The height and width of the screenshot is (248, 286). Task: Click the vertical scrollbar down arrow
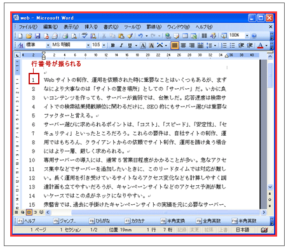[270, 187]
